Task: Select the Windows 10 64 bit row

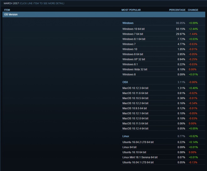Action: [163, 29]
